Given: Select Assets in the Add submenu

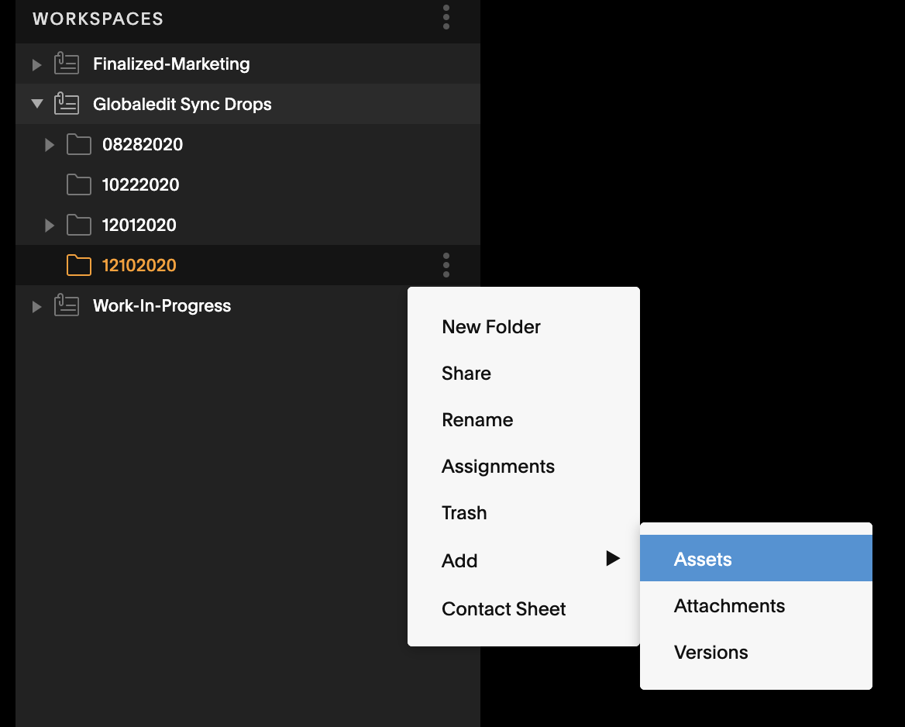Looking at the screenshot, I should pos(756,558).
